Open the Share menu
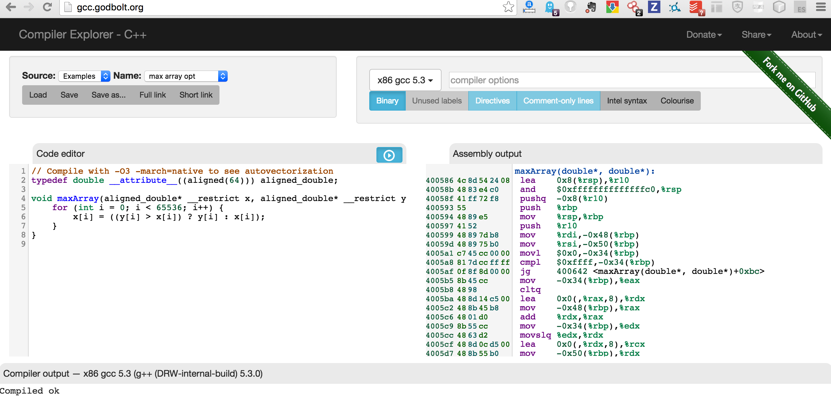Screen dimensions: 831x404 [x=756, y=34]
